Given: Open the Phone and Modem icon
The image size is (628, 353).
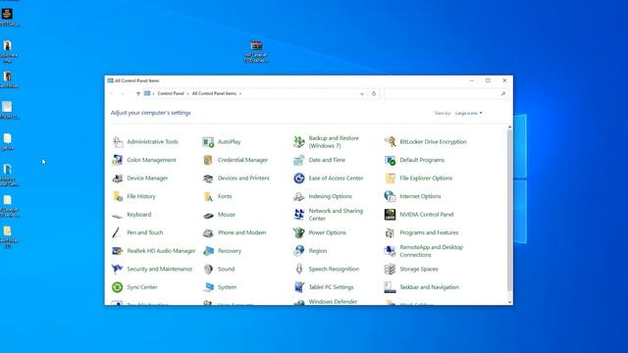Looking at the screenshot, I should point(208,232).
